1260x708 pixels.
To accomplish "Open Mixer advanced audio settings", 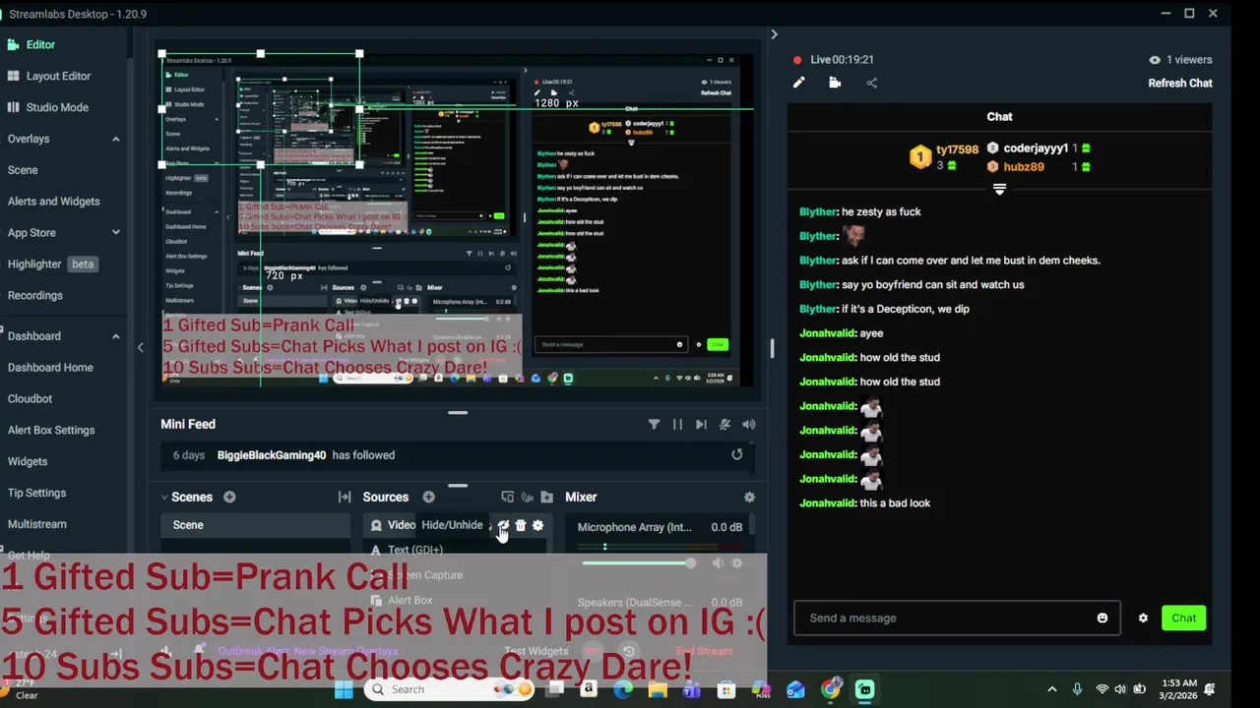I will click(749, 498).
